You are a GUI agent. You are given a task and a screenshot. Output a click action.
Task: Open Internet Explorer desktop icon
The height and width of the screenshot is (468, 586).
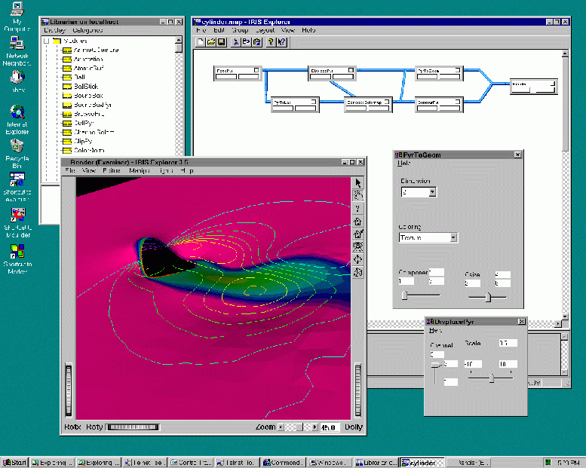click(17, 112)
